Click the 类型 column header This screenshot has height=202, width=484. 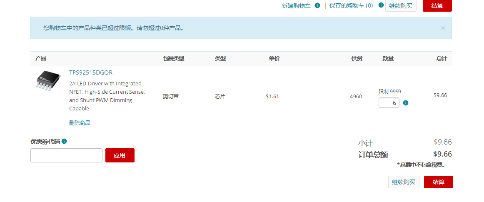[x=220, y=58]
